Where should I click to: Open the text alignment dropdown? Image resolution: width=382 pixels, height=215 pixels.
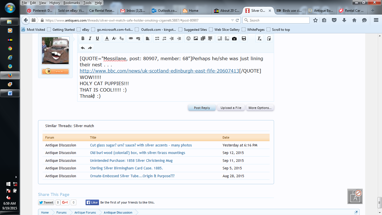[148, 39]
